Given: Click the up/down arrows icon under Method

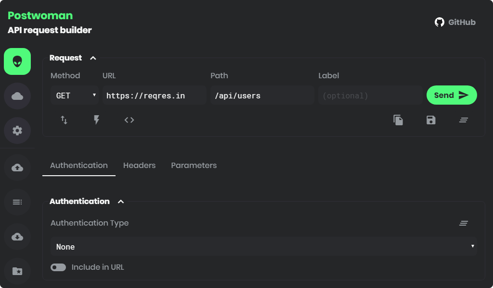Looking at the screenshot, I should tap(64, 120).
